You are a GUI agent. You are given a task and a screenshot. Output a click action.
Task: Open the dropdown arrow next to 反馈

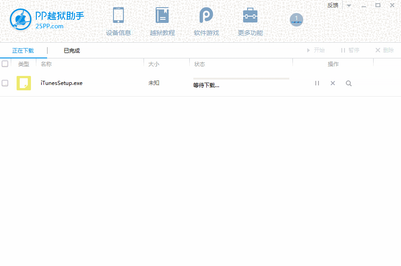[349, 5]
